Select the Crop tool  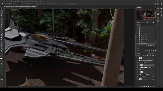click(x=2, y=17)
